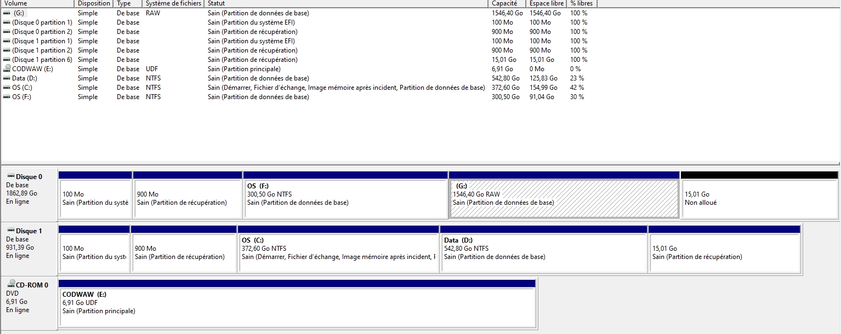Click the UDF file system cell for CODWAW

click(152, 69)
